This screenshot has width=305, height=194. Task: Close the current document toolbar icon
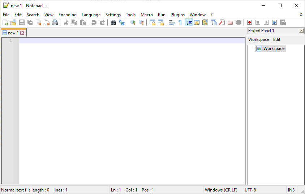click(39, 22)
